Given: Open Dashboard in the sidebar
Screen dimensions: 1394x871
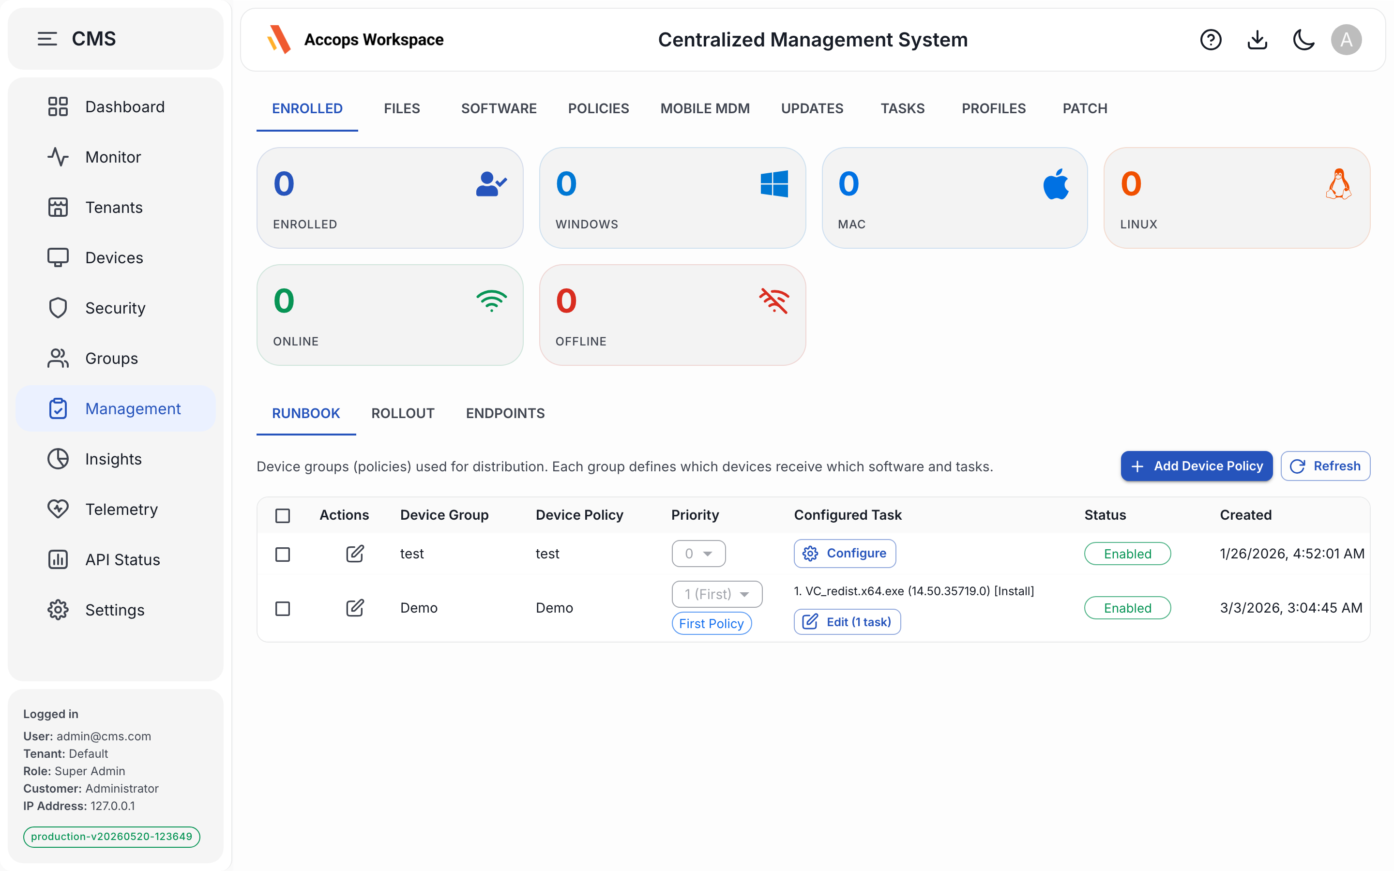Looking at the screenshot, I should click(116, 106).
